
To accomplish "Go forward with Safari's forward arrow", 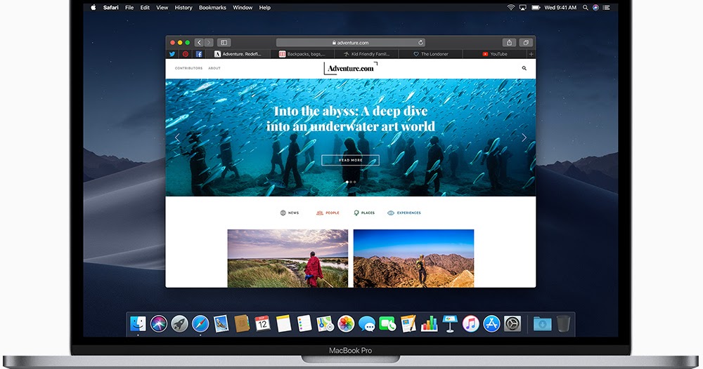I will coord(209,43).
